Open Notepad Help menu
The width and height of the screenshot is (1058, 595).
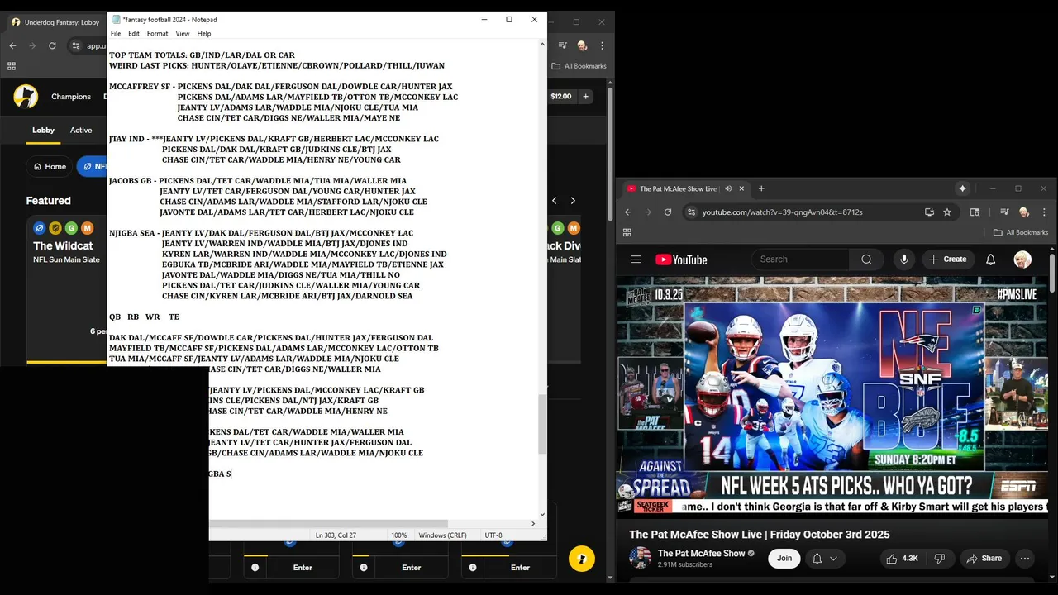[x=204, y=34]
